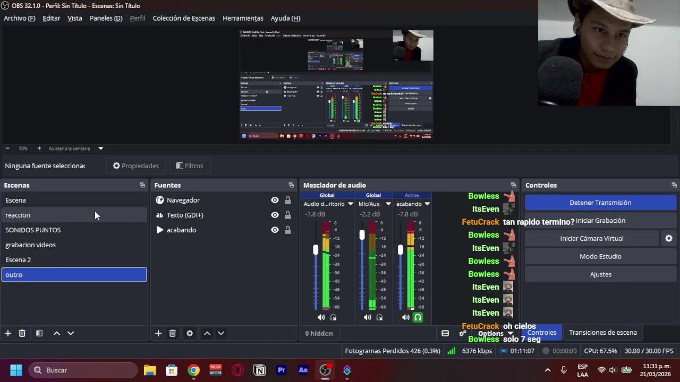Open audio mixer advanced gears icon
680x382 pixels.
(x=462, y=333)
